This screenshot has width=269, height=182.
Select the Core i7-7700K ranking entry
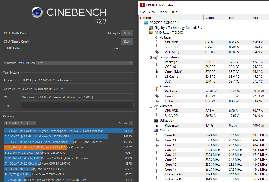pos(68,174)
